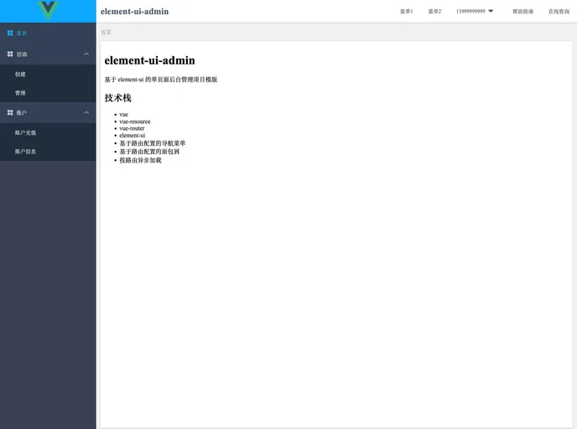Collapse the 活动 submenu using its chevron
The height and width of the screenshot is (429, 577).
click(x=86, y=54)
